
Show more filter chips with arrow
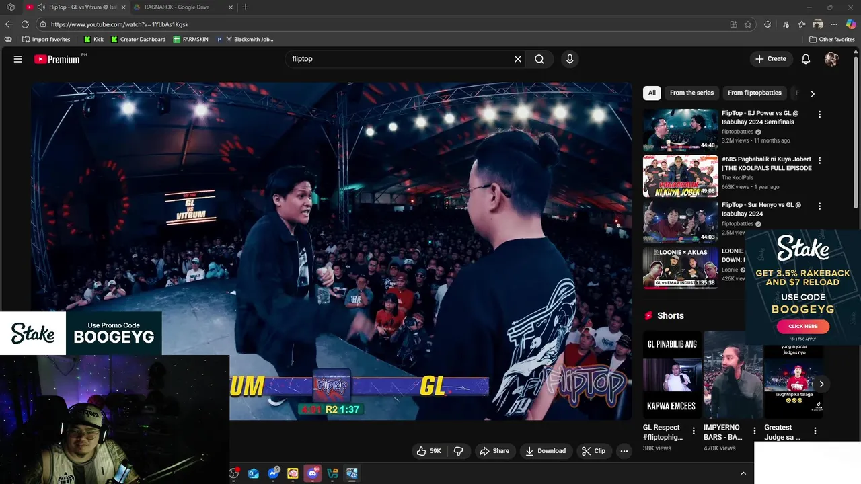[x=812, y=93]
